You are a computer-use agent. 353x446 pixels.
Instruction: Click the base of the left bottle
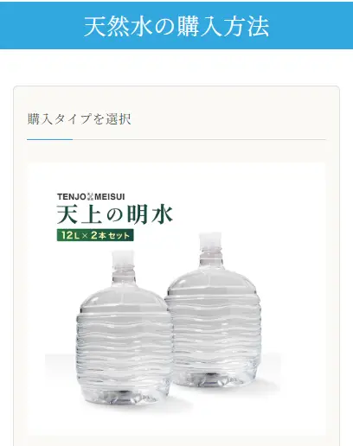124,393
